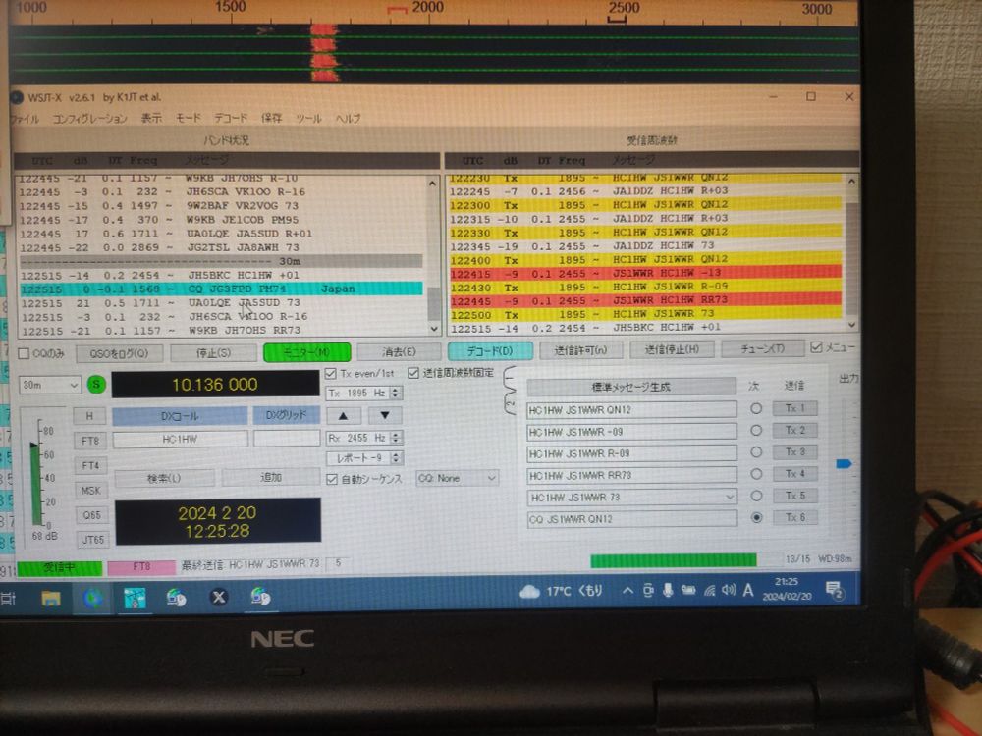Switch to MSK mode button
This screenshot has height=736, width=982.
point(90,490)
